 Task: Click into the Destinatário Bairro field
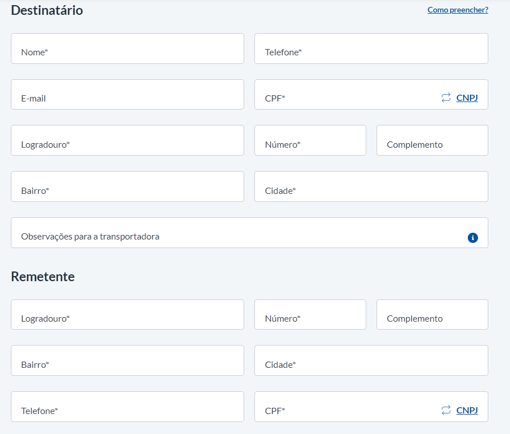(128, 186)
